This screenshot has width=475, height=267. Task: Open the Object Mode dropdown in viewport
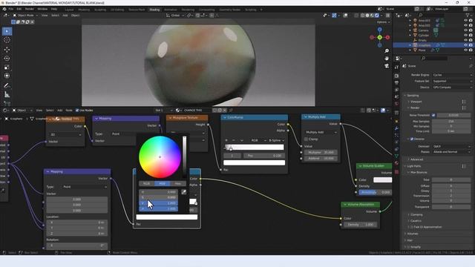(25, 15)
